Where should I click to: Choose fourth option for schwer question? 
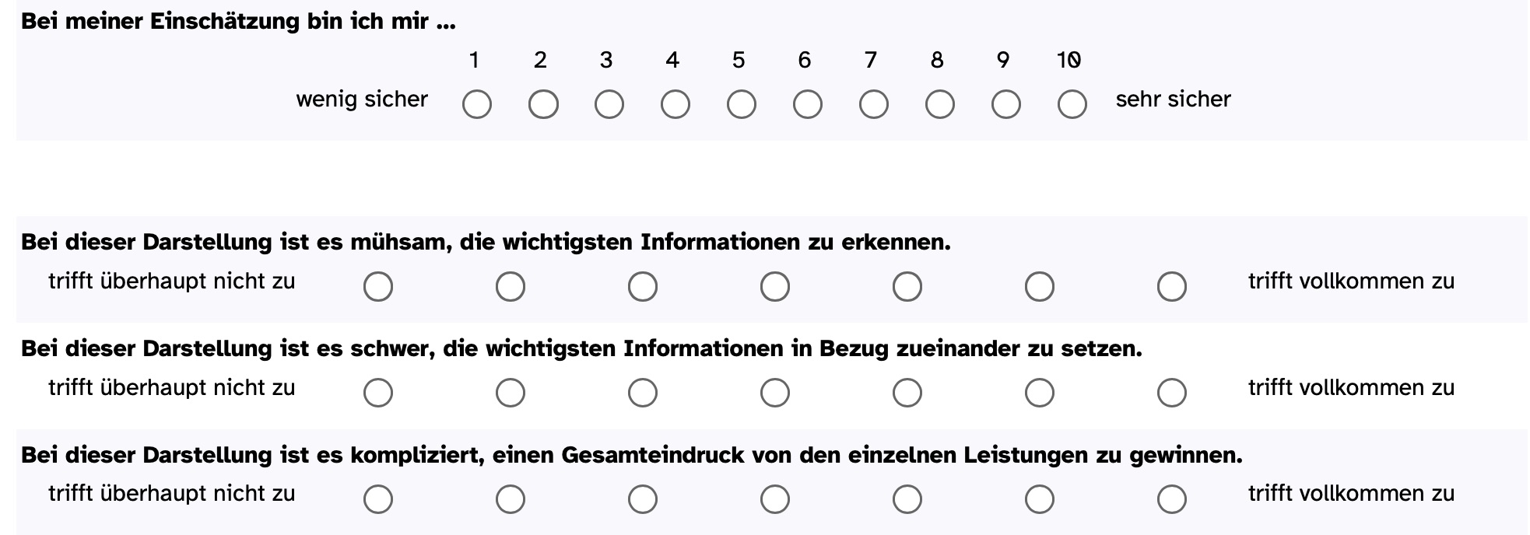click(x=774, y=393)
